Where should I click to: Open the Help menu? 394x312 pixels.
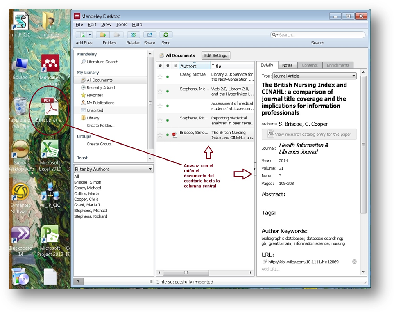pyautogui.click(x=137, y=24)
